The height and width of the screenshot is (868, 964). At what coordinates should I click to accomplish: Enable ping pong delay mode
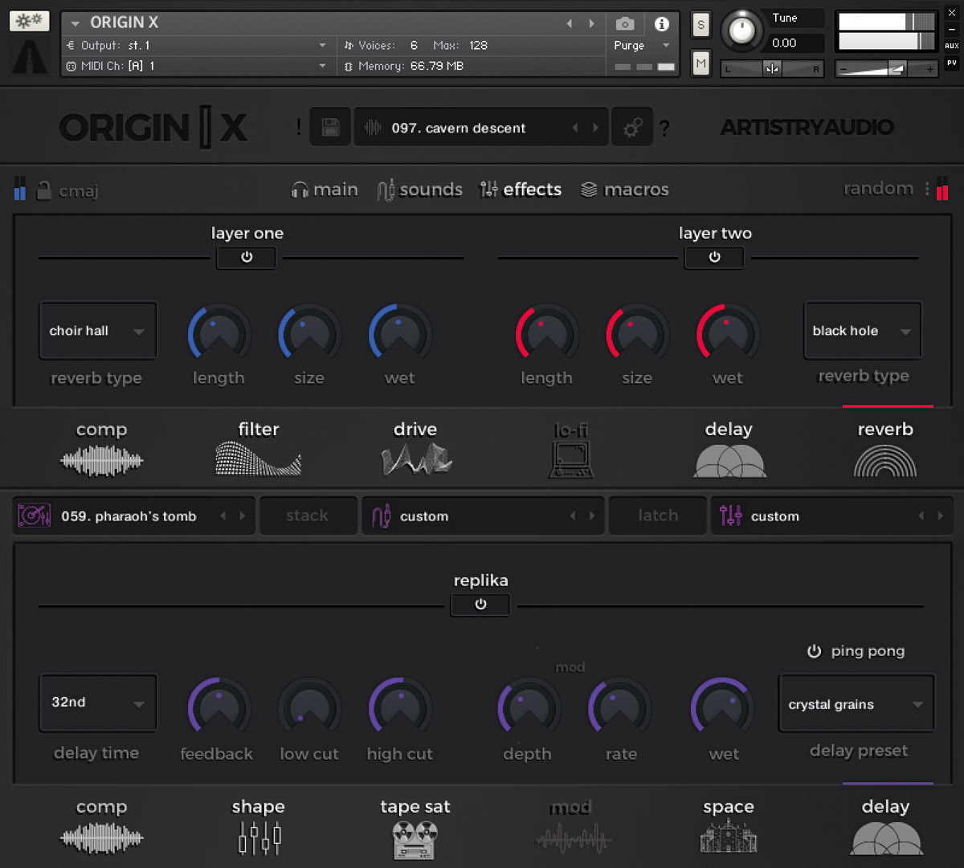814,651
